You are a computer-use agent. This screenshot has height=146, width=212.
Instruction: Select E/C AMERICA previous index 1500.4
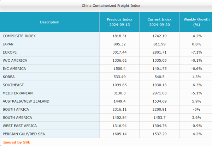click(119, 68)
